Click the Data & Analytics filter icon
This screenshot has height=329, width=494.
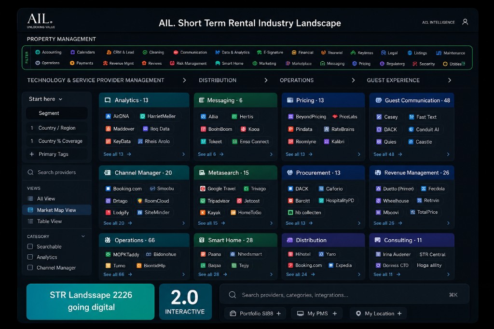[x=218, y=52]
